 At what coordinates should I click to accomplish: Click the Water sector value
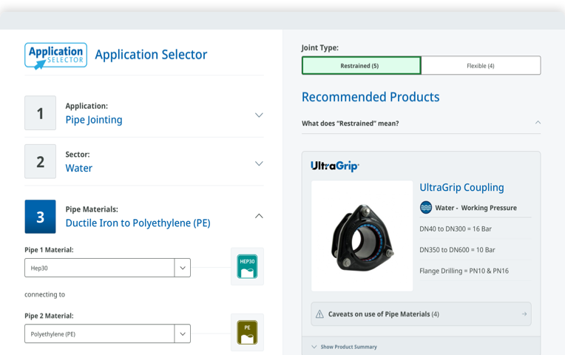(79, 168)
